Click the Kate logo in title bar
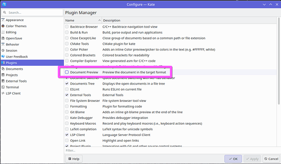281x164 pixels. 4,4
